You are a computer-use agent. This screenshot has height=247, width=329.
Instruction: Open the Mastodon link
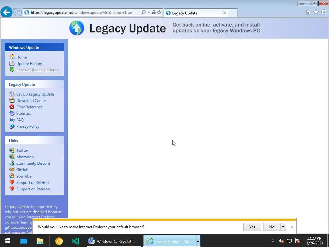(25, 157)
